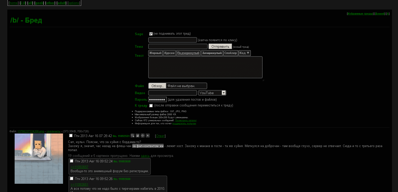Click post number 'No. 11092659'
Viewport: 398px width, 192px height.
(122, 161)
